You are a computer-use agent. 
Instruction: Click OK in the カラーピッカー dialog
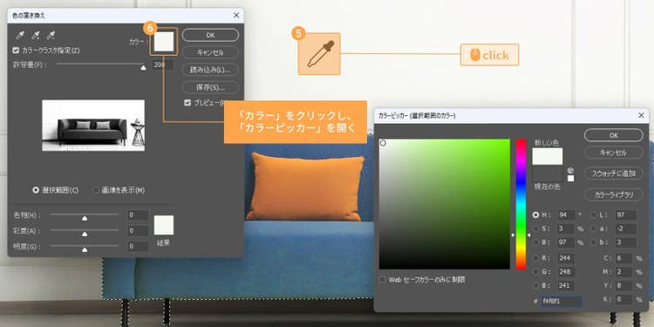click(614, 135)
